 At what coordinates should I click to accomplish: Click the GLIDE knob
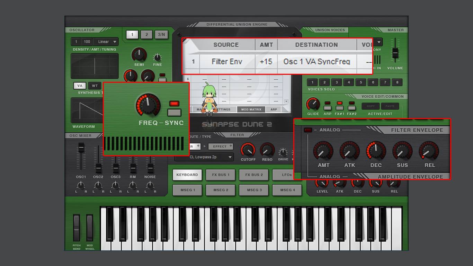point(313,104)
